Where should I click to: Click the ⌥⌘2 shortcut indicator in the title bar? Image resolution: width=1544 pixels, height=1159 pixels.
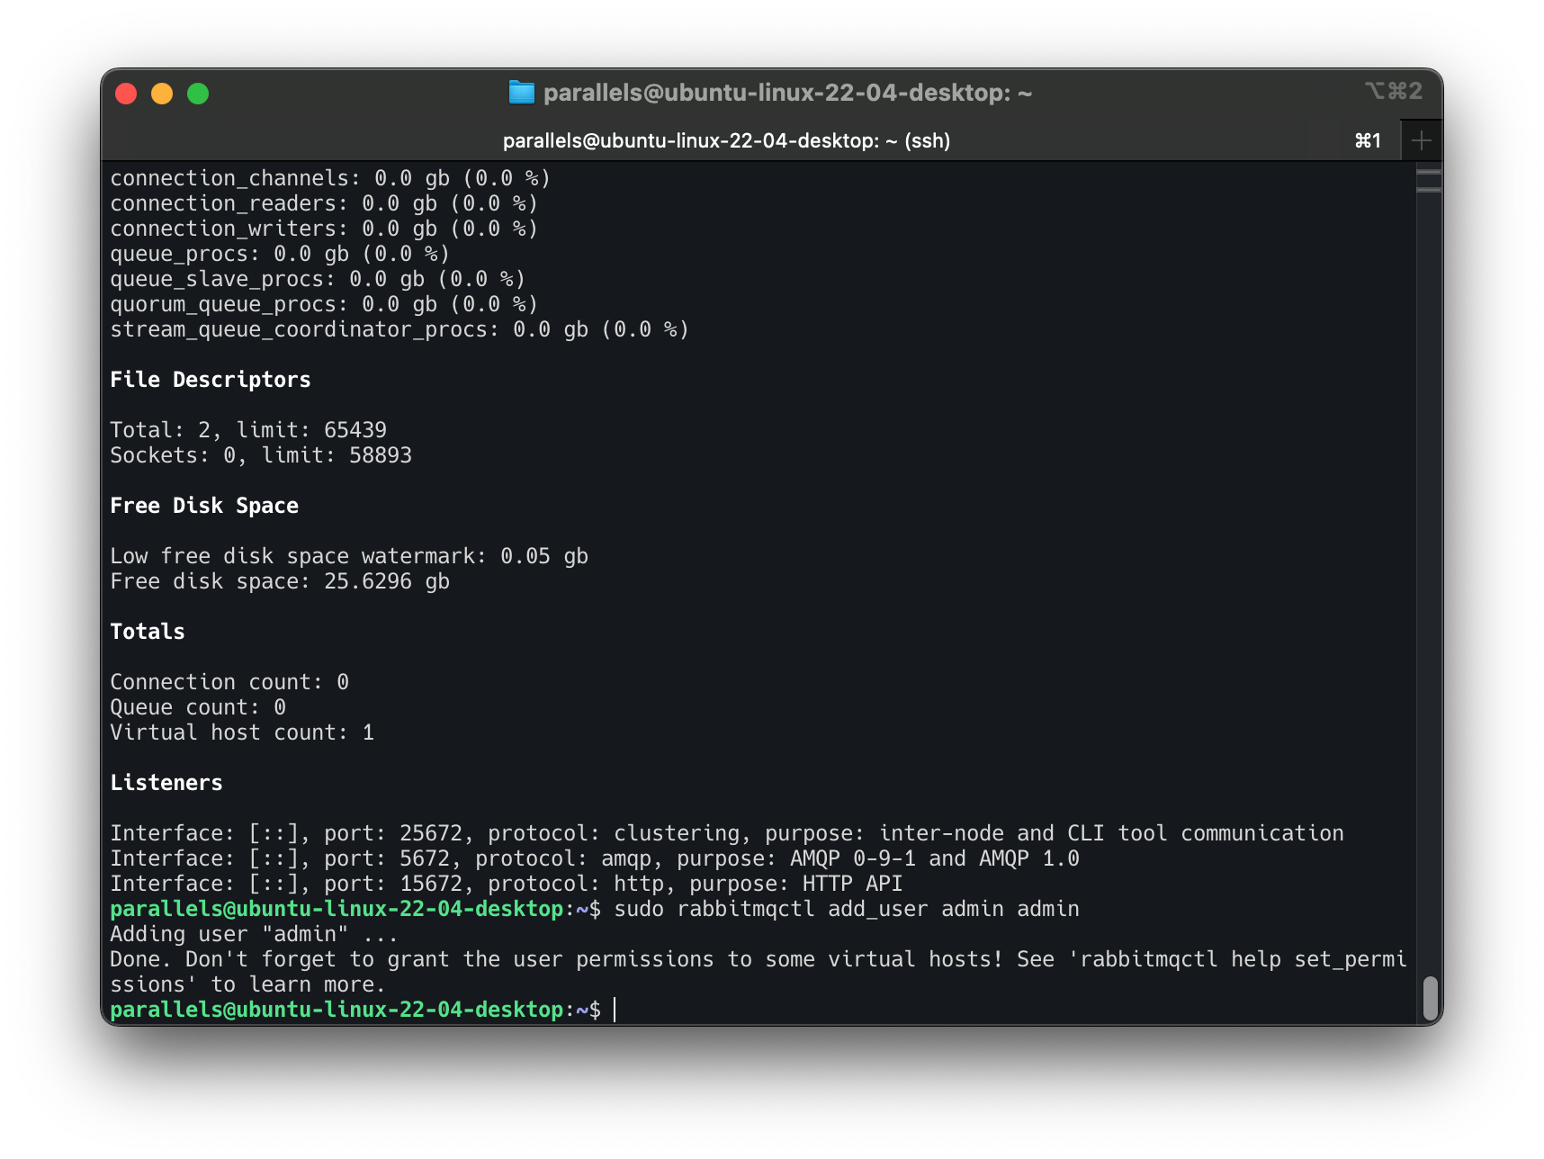pos(1393,91)
